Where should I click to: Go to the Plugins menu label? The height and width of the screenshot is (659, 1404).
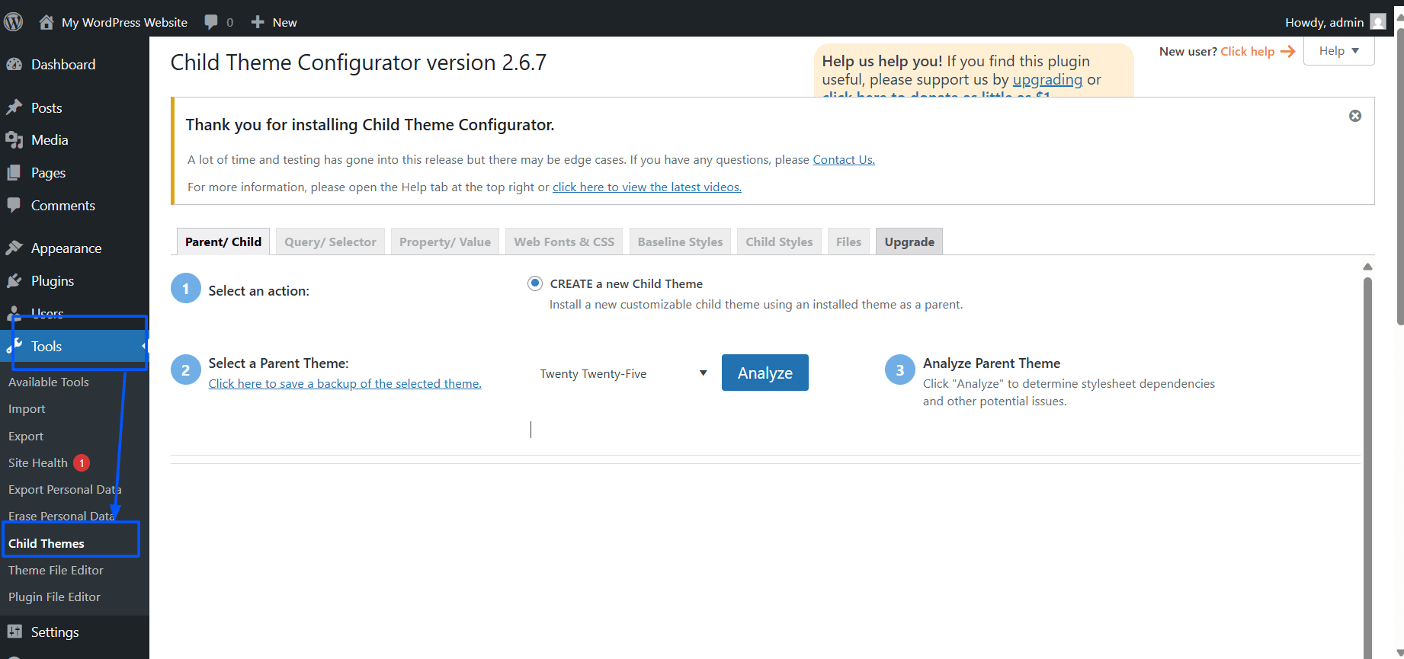[53, 281]
